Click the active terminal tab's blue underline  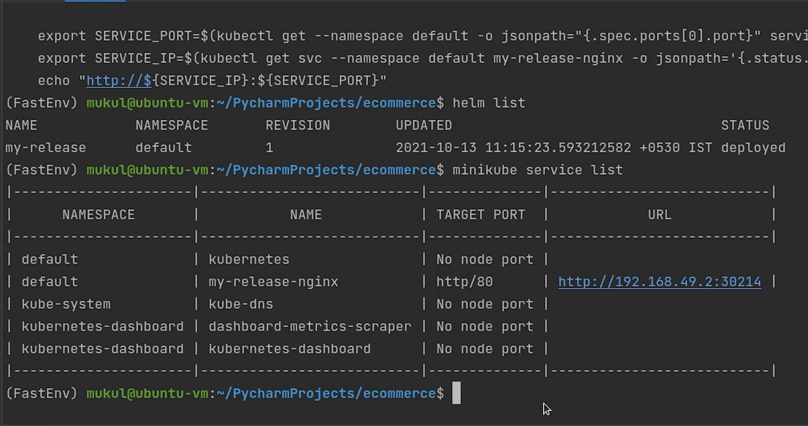(95, 1)
